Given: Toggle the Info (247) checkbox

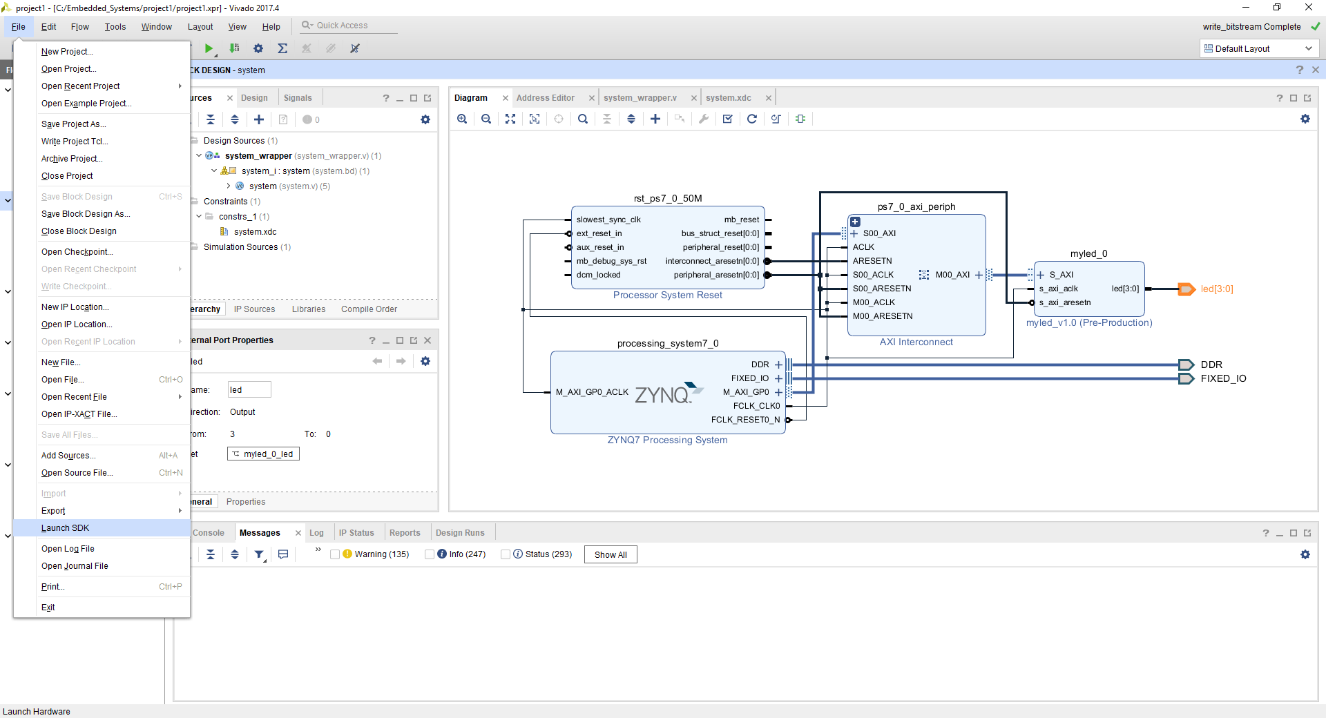Looking at the screenshot, I should pyautogui.click(x=430, y=554).
